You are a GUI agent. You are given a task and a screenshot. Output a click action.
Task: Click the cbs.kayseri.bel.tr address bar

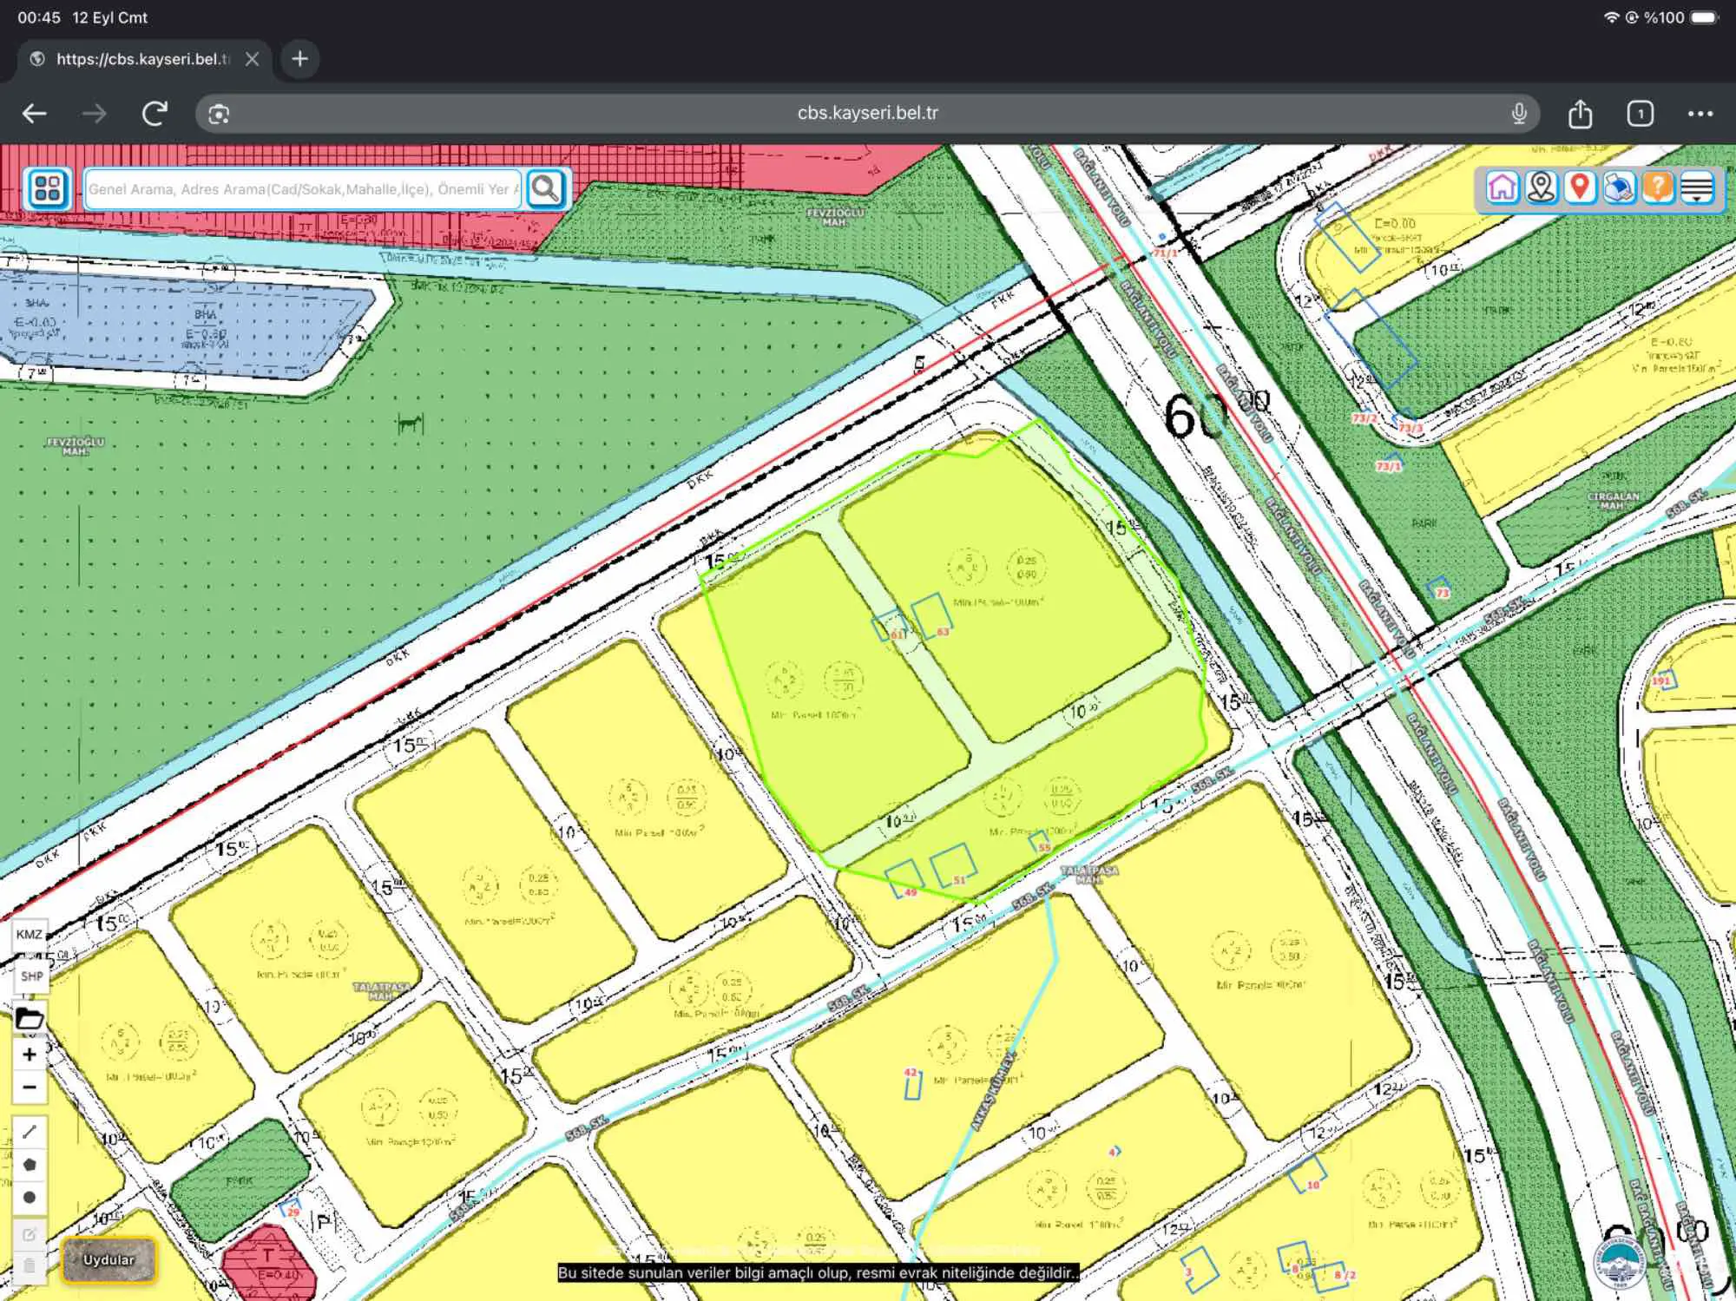[x=868, y=113]
